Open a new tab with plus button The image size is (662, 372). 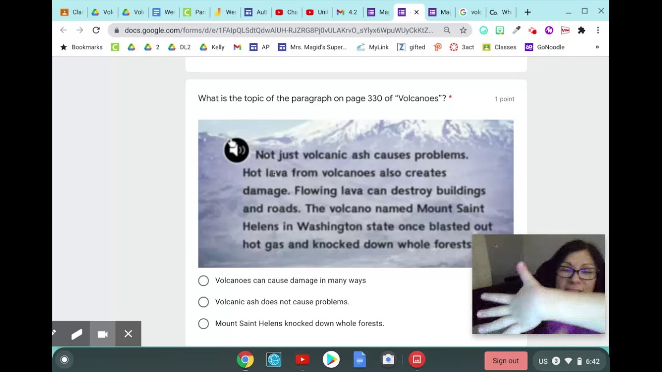pyautogui.click(x=528, y=12)
